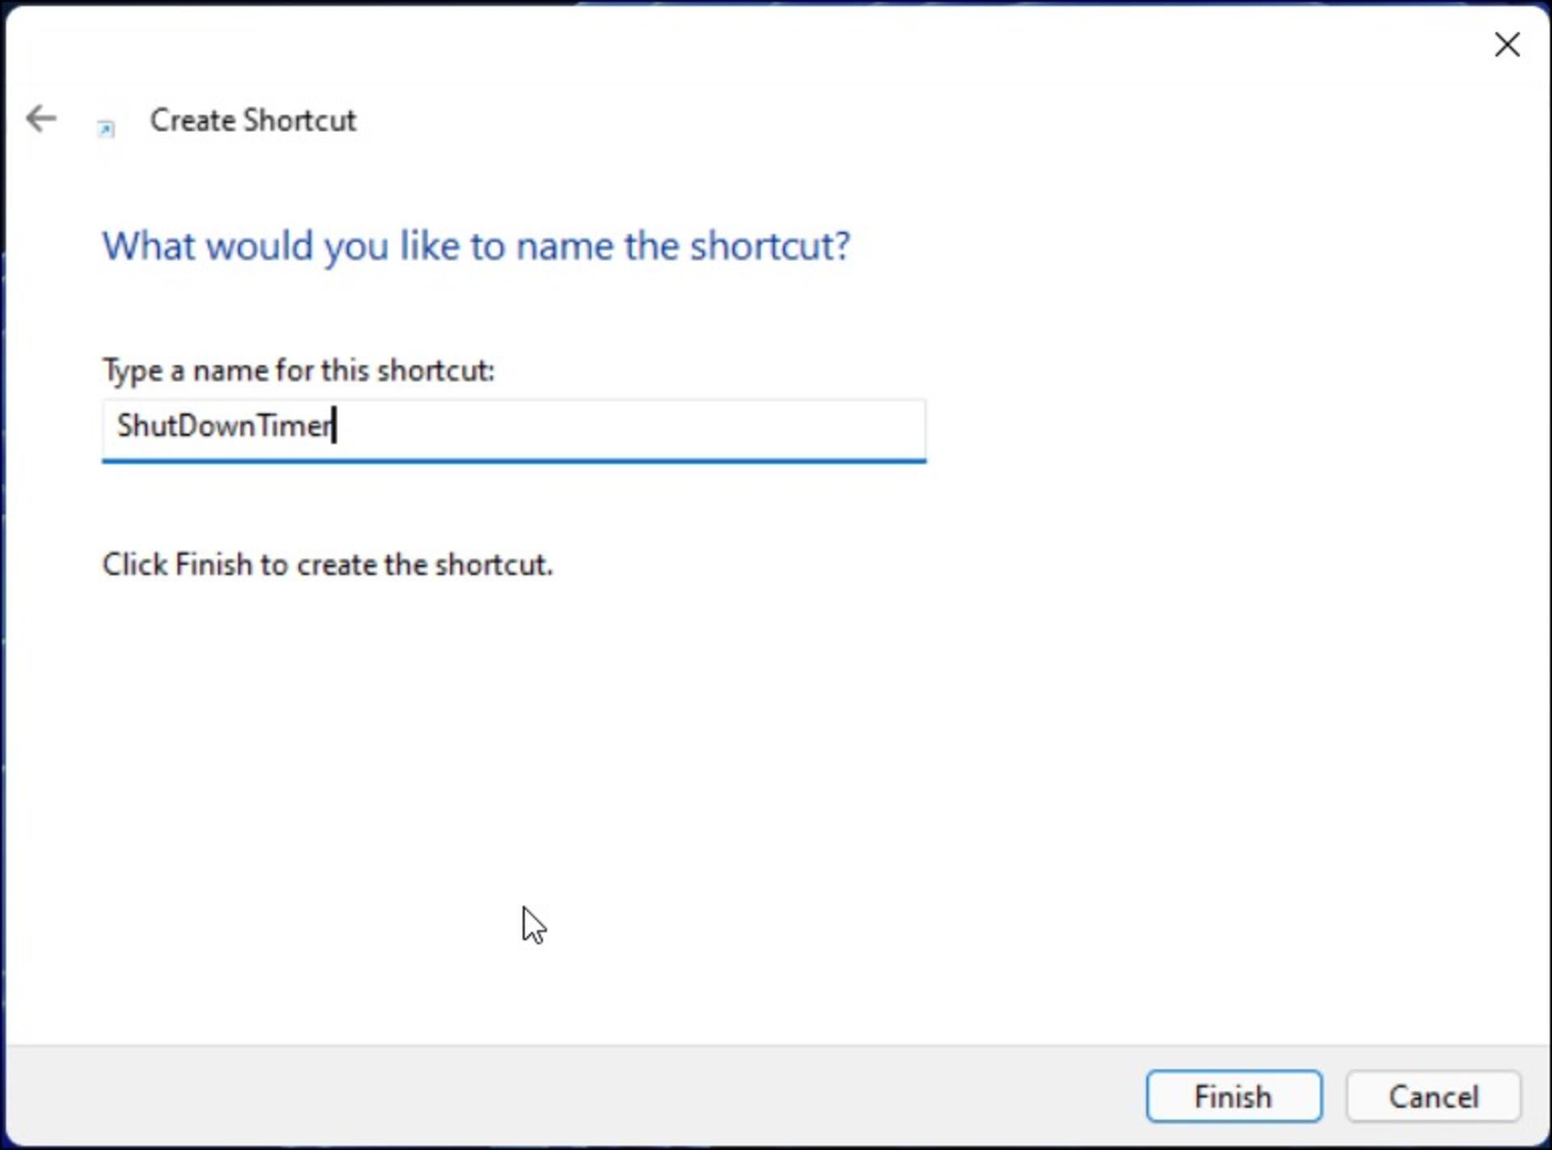
Task: Click the small shortcut icon beside Create Shortcut
Action: pyautogui.click(x=106, y=128)
